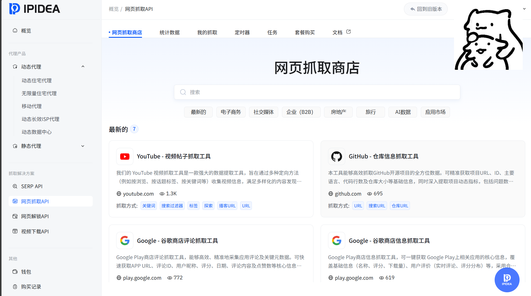
Task: Click the YouTube scraper tool icon
Action: click(125, 156)
